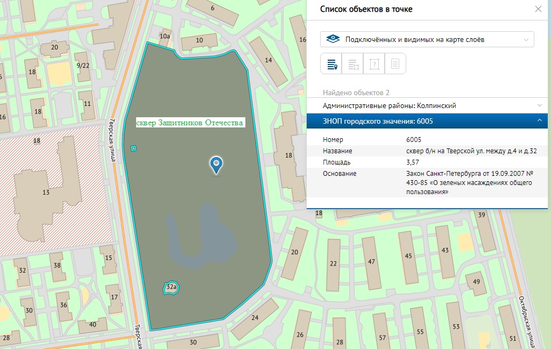The image size is (551, 349).
Task: Click the сквер Защитников Отечества label
Action: pyautogui.click(x=190, y=123)
